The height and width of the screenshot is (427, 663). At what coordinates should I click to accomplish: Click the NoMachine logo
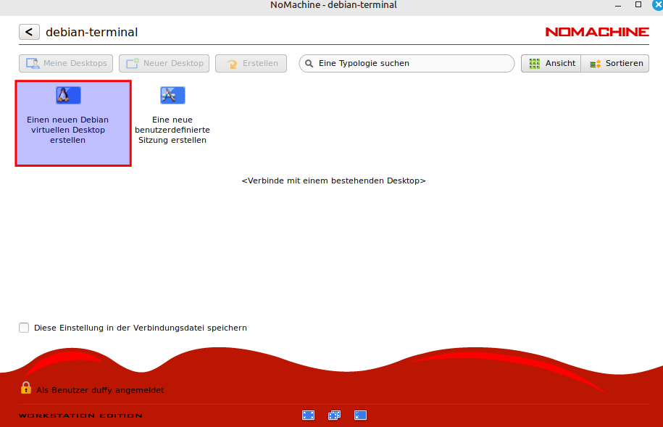coord(596,33)
